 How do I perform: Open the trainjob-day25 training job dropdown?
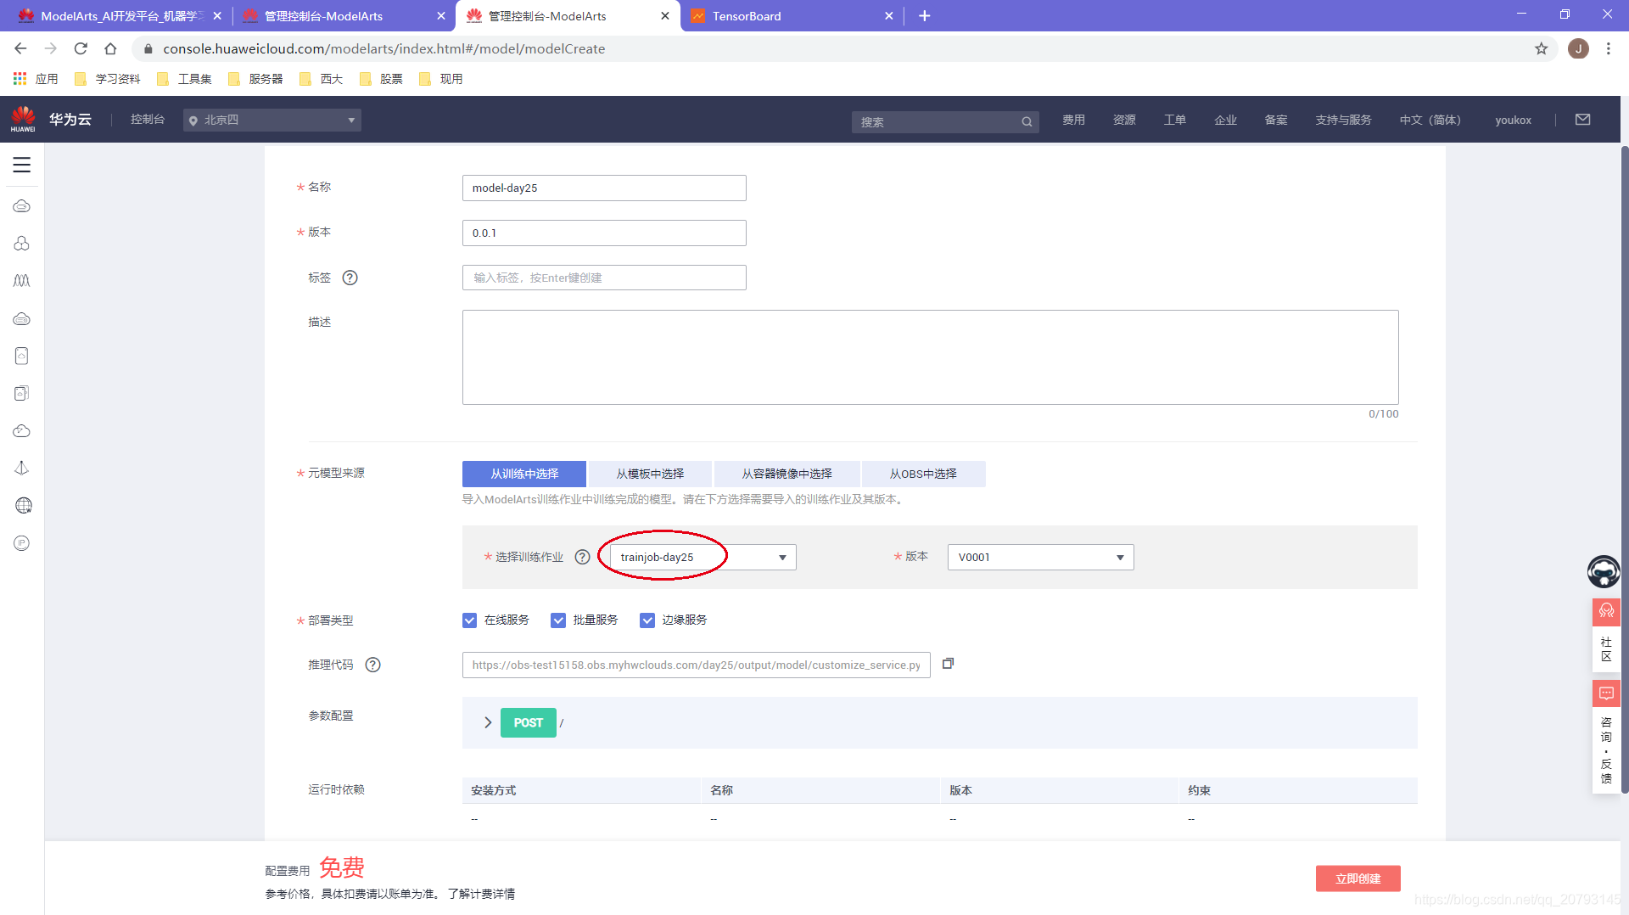point(703,557)
